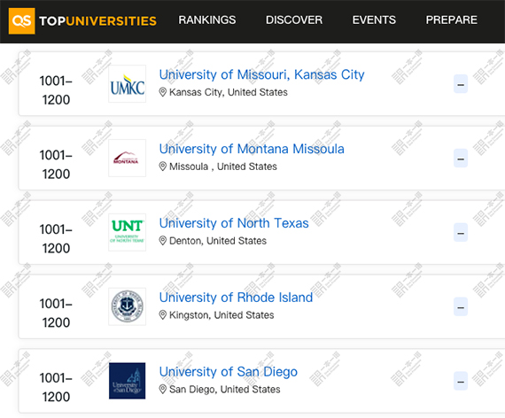The width and height of the screenshot is (505, 418).
Task: Expand University of Montana Missoula row details
Action: point(461,159)
